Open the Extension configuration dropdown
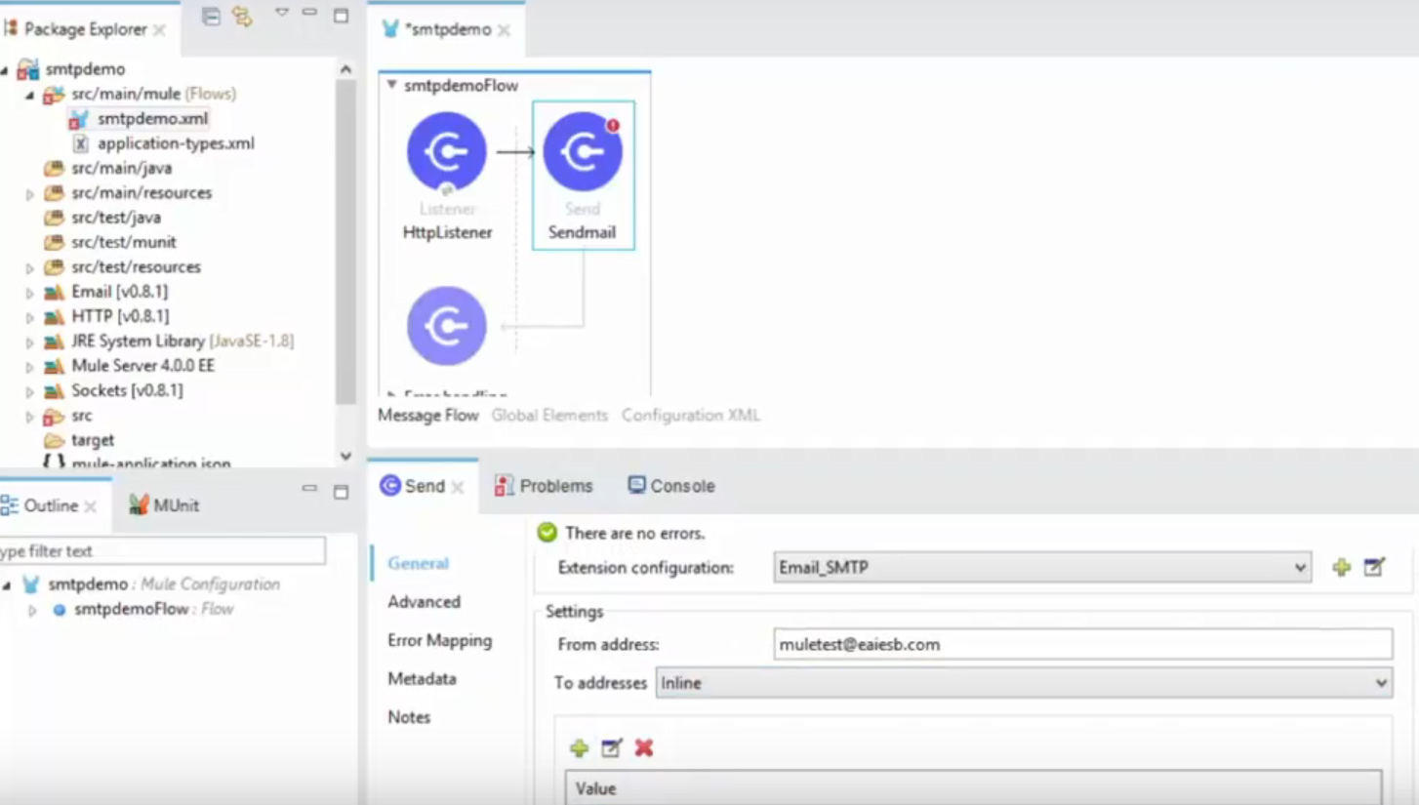1419x805 pixels. (x=1042, y=568)
